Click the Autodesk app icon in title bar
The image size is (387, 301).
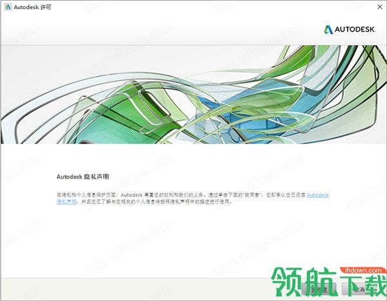(x=8, y=7)
